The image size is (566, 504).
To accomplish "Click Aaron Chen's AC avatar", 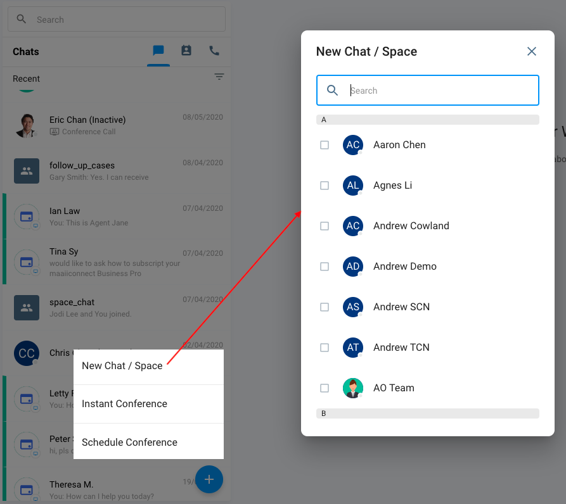I will click(352, 145).
